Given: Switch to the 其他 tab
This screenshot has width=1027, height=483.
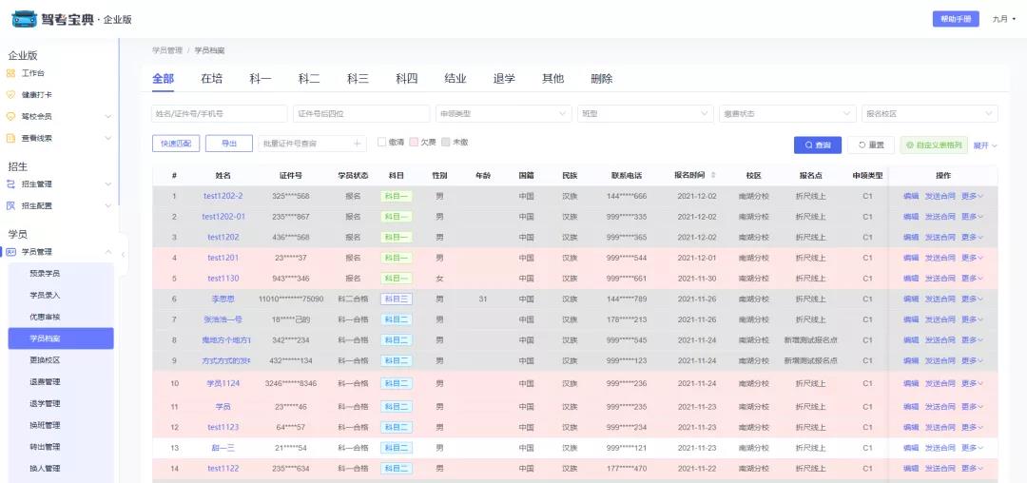Looking at the screenshot, I should [x=552, y=79].
